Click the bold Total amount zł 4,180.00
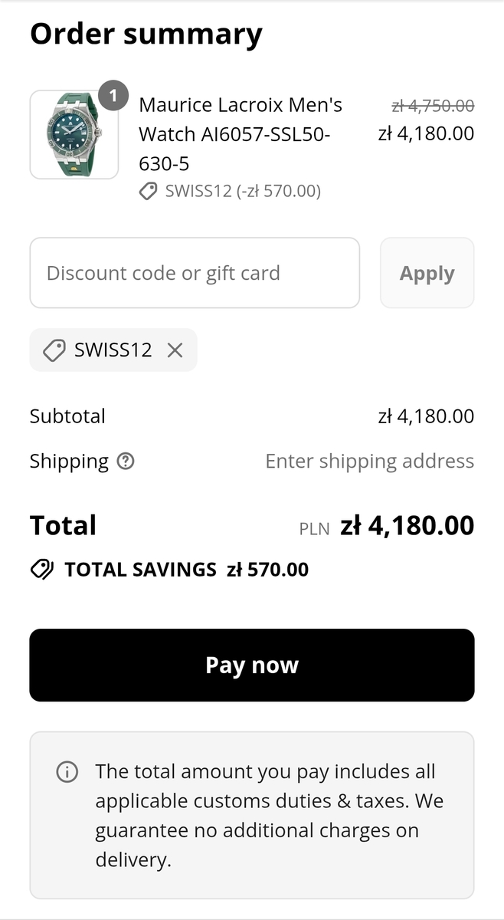The height and width of the screenshot is (920, 504). (x=407, y=526)
